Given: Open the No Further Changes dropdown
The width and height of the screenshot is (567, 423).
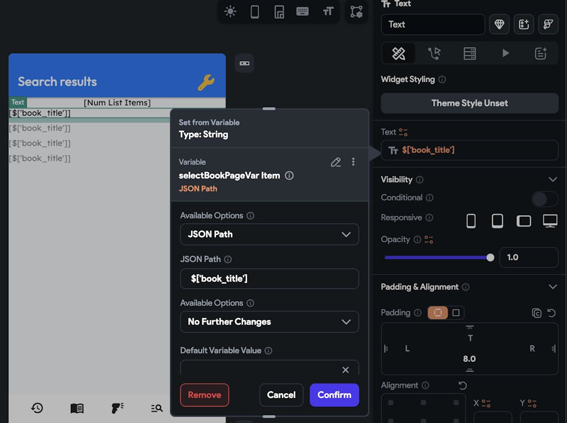Looking at the screenshot, I should [269, 322].
